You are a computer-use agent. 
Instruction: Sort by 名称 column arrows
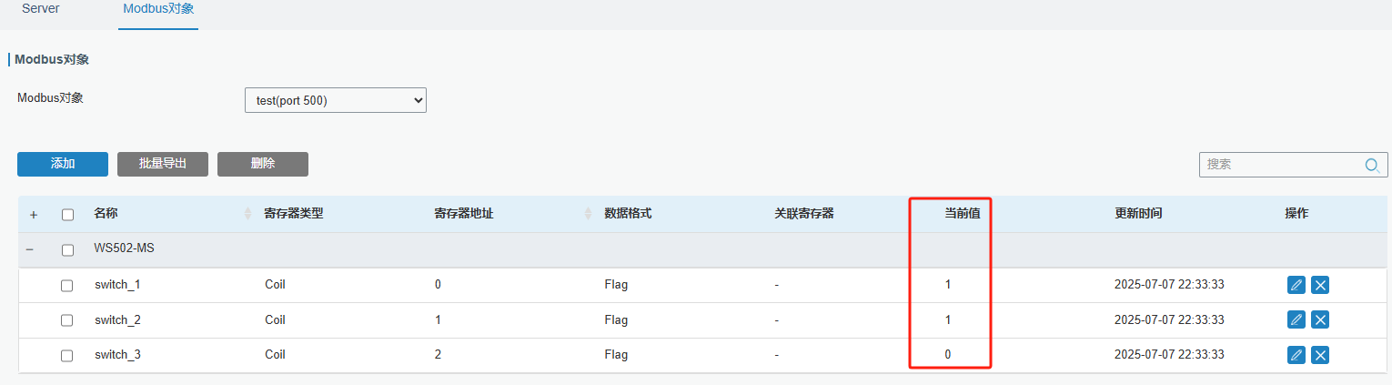pos(248,214)
